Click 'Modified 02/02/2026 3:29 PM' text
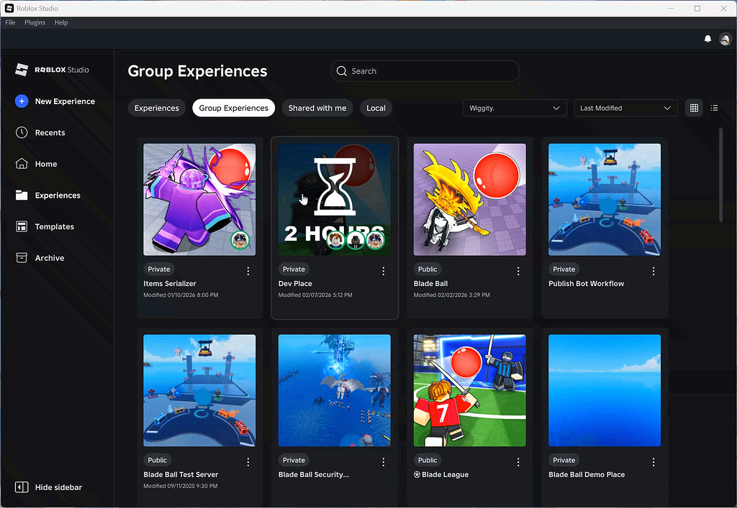Screen dimensions: 737x508 [x=452, y=295]
